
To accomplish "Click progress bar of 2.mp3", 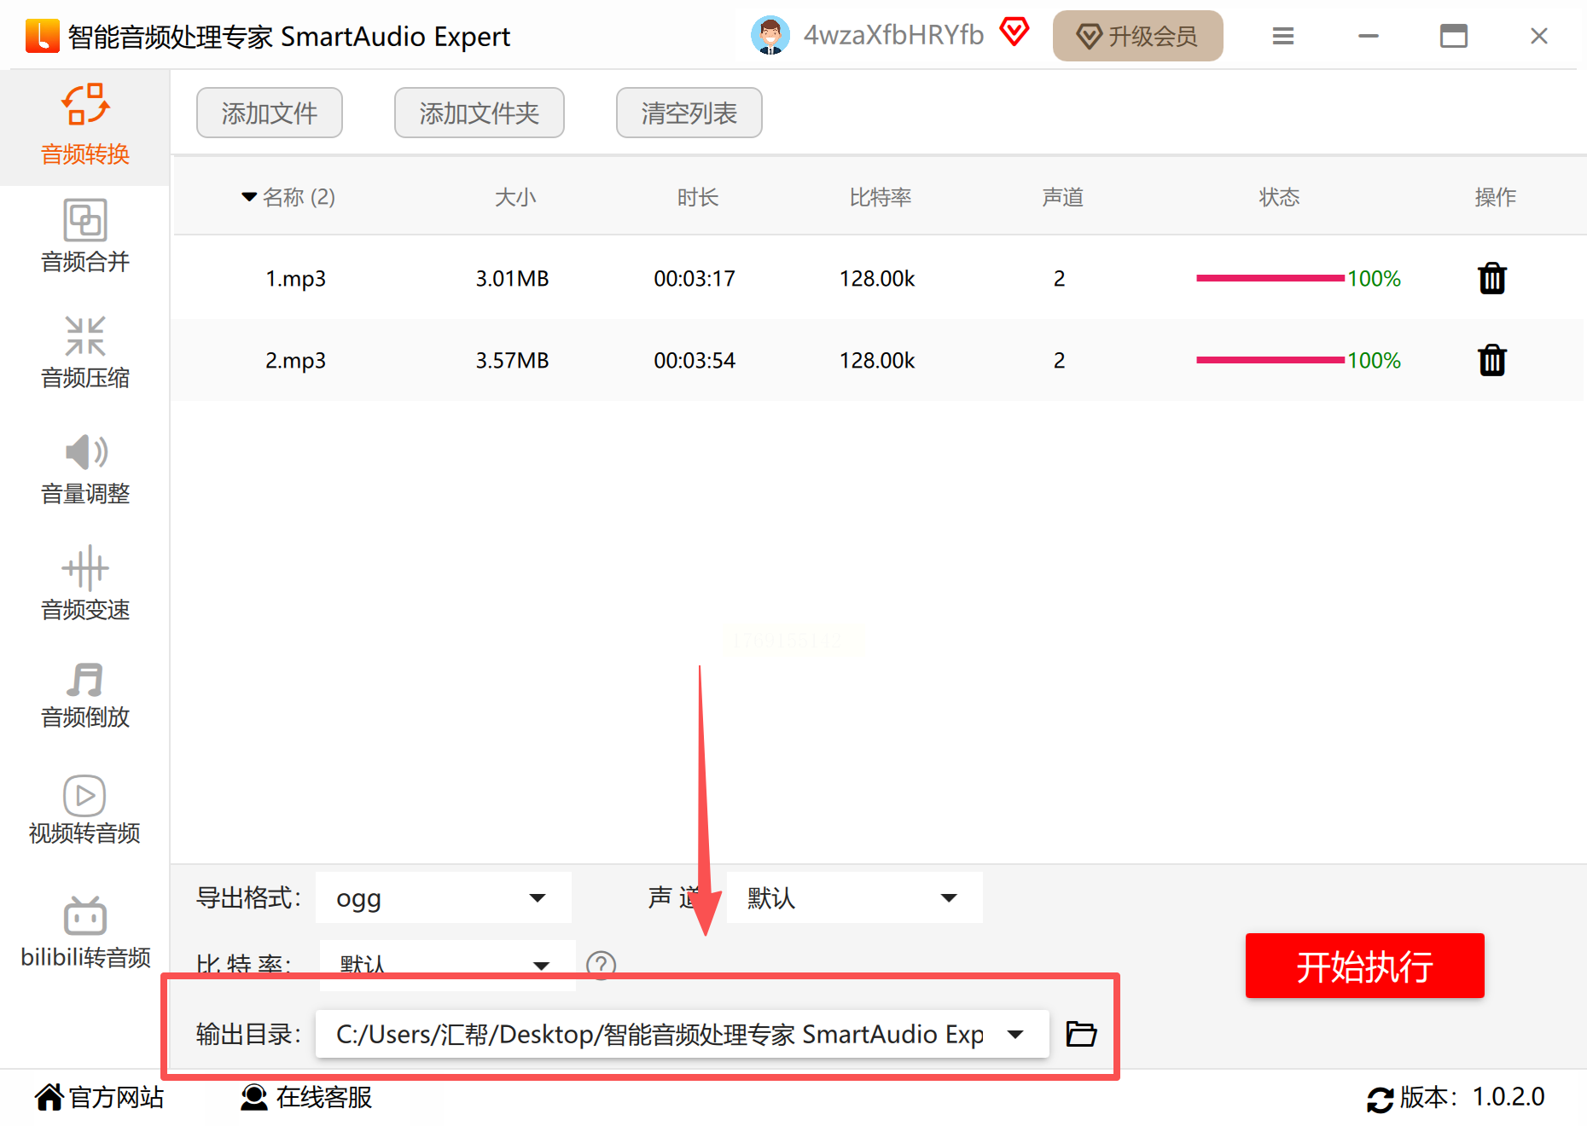I will pyautogui.click(x=1270, y=360).
